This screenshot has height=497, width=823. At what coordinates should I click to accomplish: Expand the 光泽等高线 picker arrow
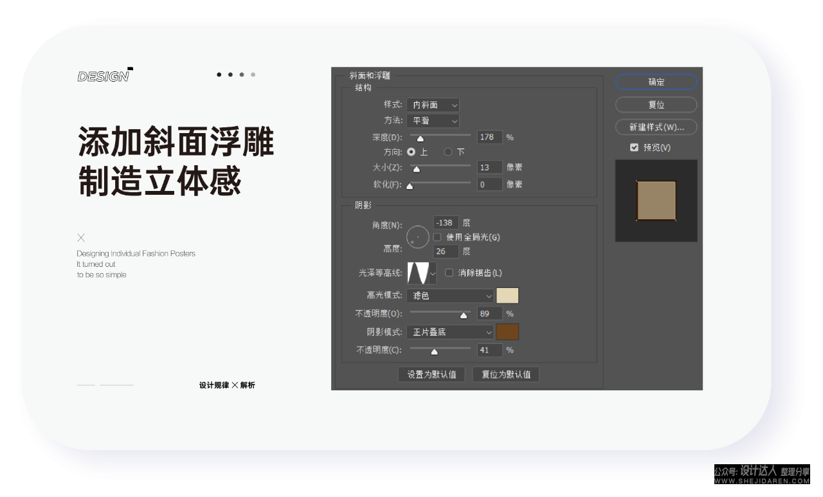point(433,273)
